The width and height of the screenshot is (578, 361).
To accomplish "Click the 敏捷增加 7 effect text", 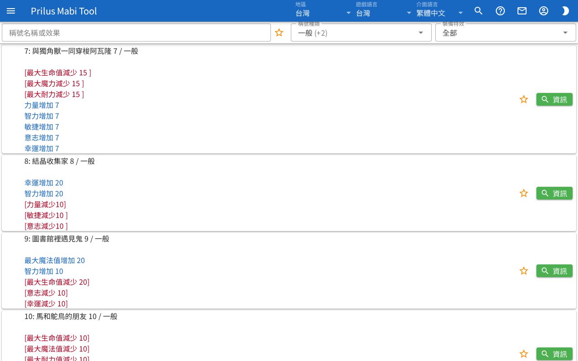I will click(x=42, y=127).
